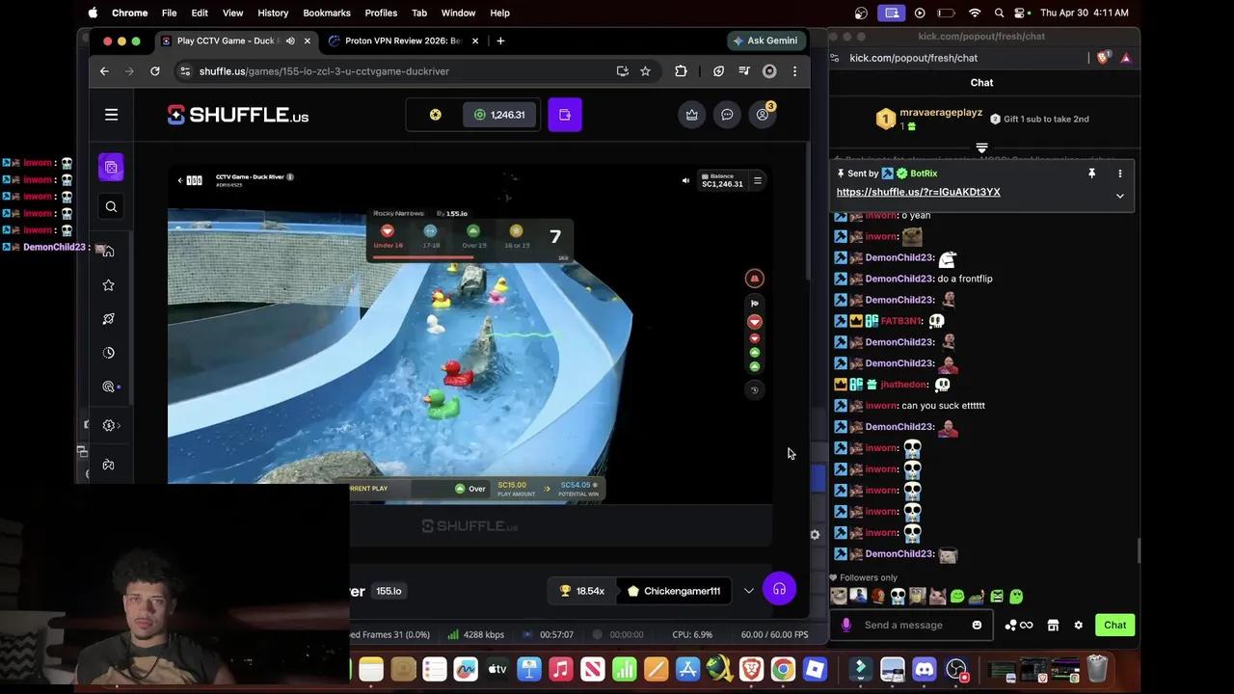The height and width of the screenshot is (694, 1234).
Task: Open the Apple menu
Action: click(93, 13)
